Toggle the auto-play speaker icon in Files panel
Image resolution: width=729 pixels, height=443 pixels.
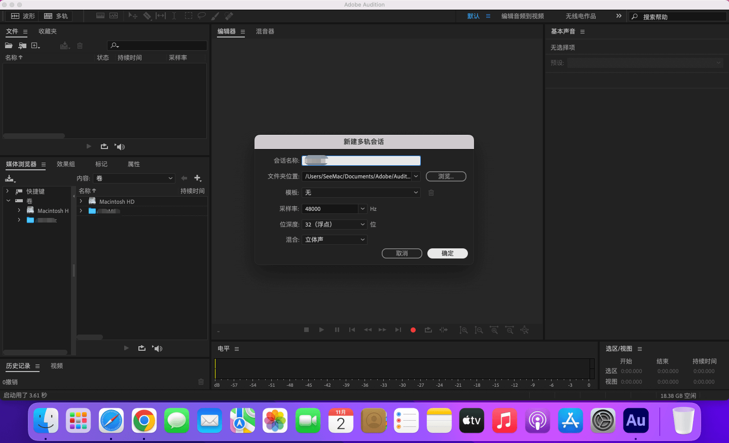click(x=120, y=146)
